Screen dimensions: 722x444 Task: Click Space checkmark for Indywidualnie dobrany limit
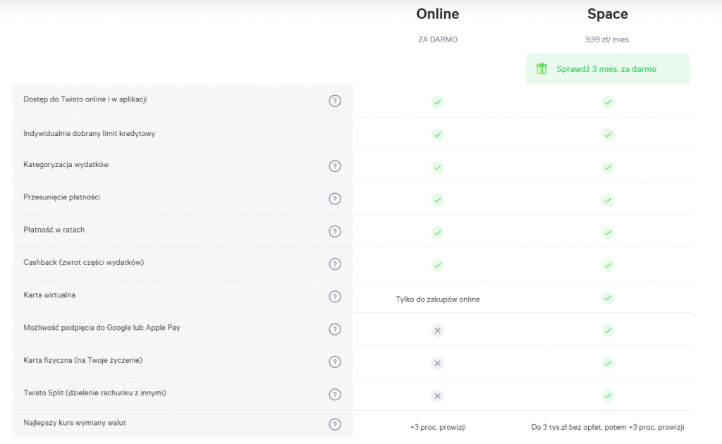(x=608, y=135)
